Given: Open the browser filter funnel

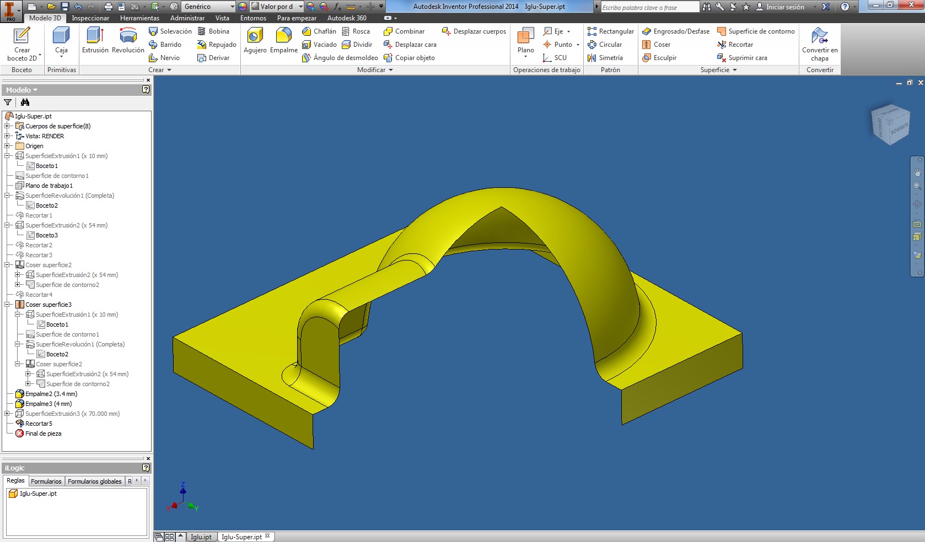Looking at the screenshot, I should coord(8,102).
